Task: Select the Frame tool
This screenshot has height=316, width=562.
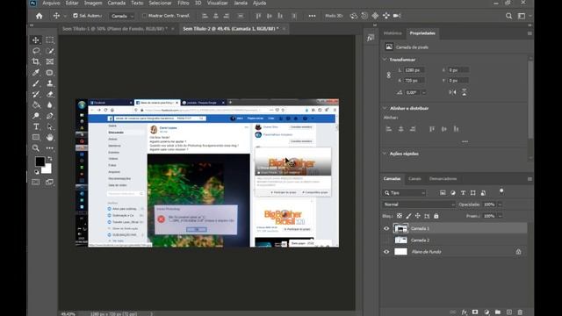Action: [50, 61]
